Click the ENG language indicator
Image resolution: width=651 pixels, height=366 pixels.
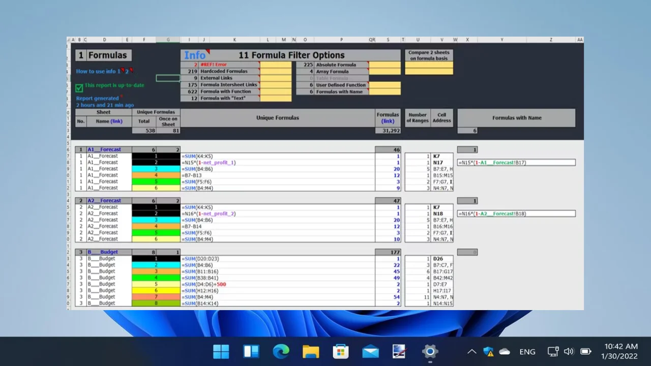(527, 351)
